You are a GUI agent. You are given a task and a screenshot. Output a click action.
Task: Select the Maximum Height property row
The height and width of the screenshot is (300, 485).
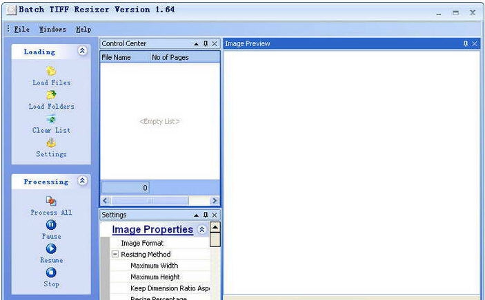159,277
